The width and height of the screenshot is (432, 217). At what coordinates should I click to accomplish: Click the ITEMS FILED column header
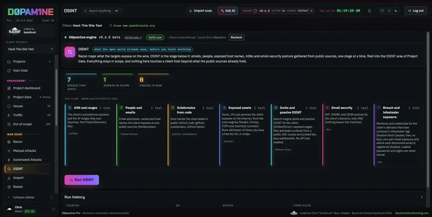[302, 205]
